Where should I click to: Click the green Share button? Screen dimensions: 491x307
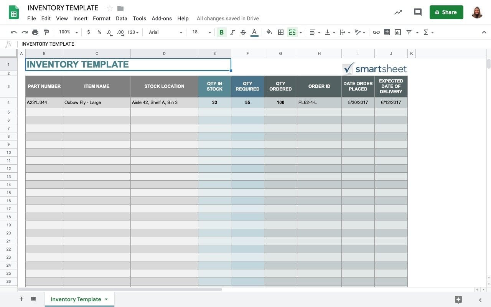point(446,12)
